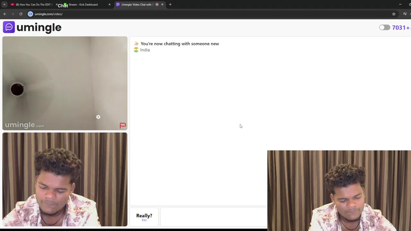
Task: Reload the Umingle page
Action: pos(21,14)
